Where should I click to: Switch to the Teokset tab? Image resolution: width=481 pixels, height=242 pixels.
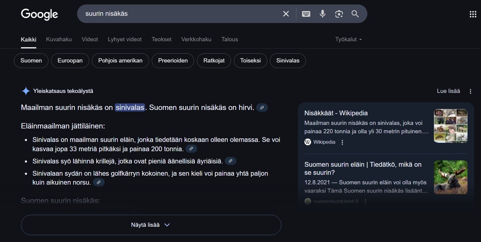162,39
